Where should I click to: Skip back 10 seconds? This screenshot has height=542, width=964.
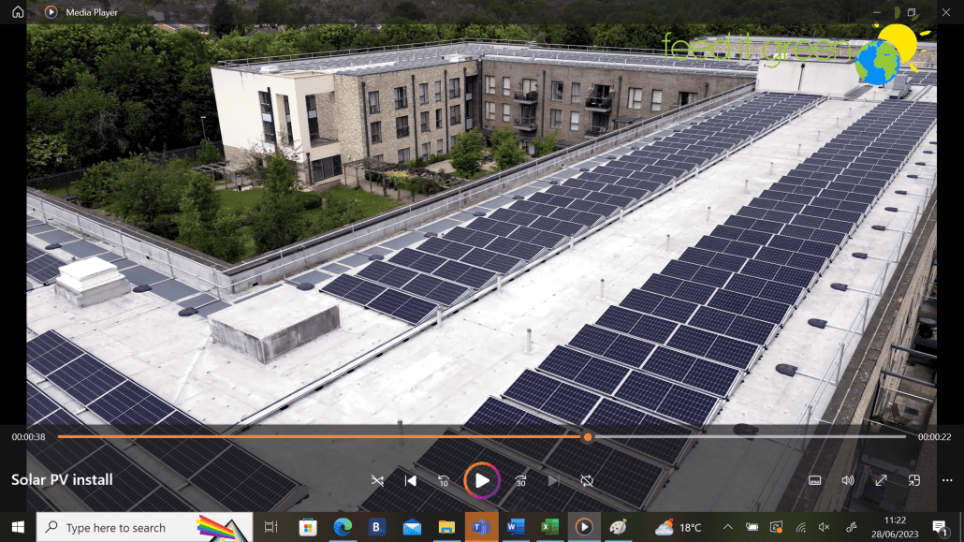point(444,480)
